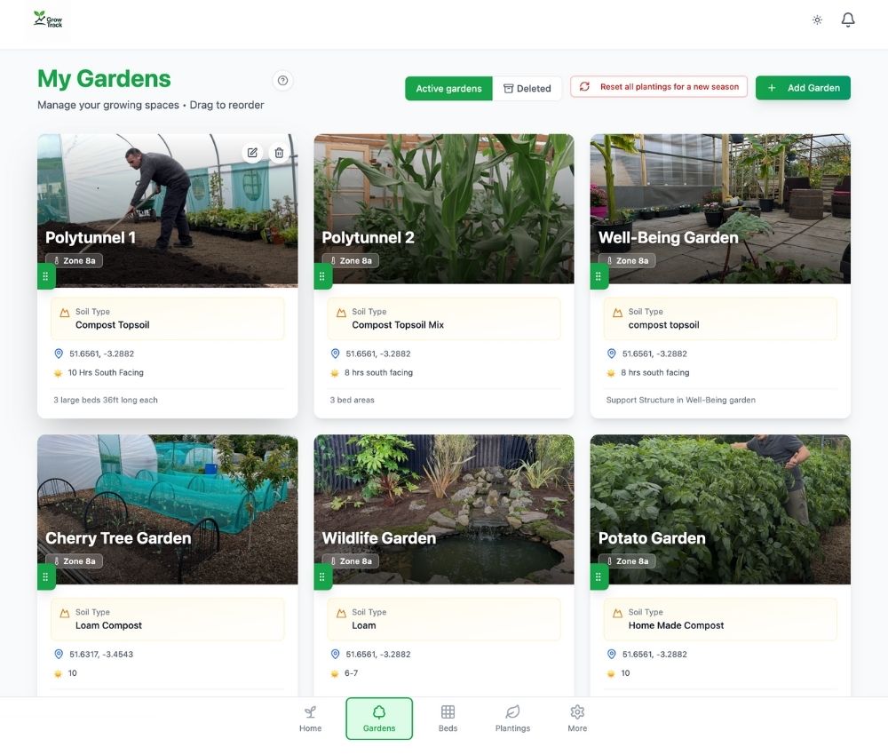888x755 pixels.
Task: Edit the Polytunnel 1 garden
Action: click(252, 153)
